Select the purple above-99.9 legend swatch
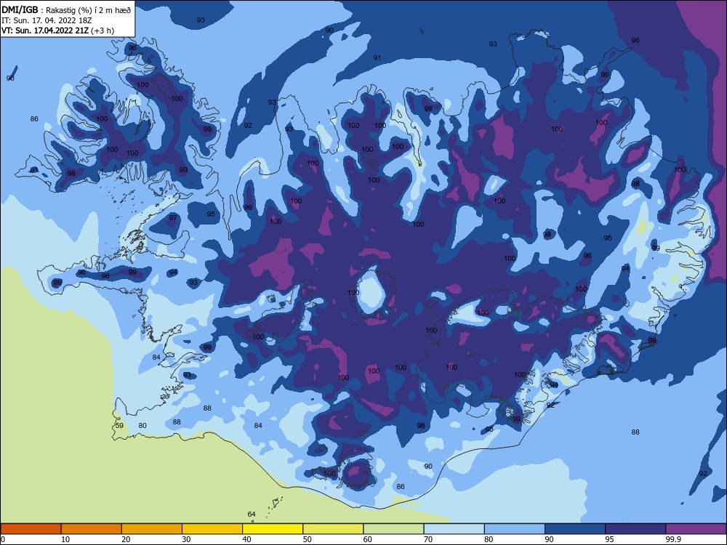This screenshot has width=727, height=545. [x=696, y=529]
